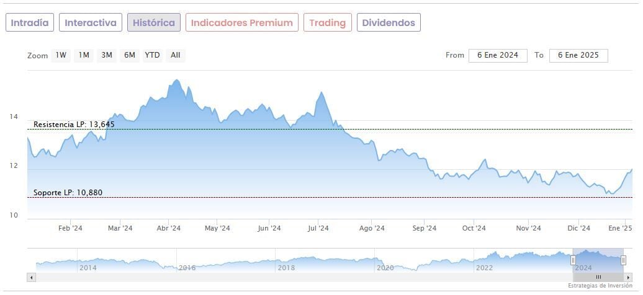Open Indicadores Premium tab

click(x=241, y=23)
